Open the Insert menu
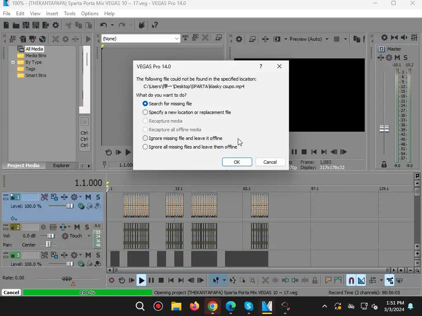 pos(52,14)
